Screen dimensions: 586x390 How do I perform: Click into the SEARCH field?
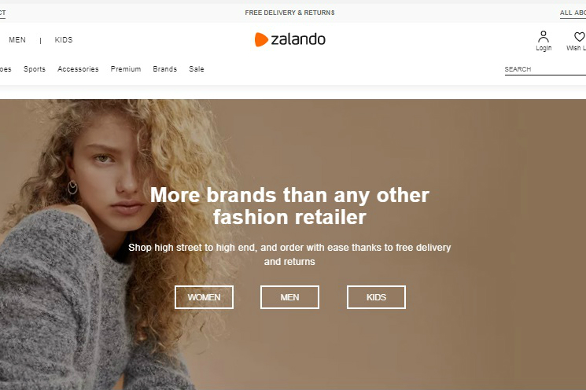pos(545,69)
